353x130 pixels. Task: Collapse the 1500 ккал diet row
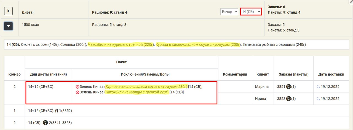[x=9, y=26]
